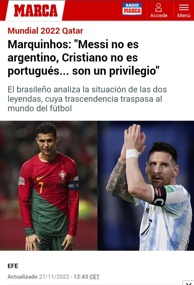
Task: Open the photo of player in Argentina kit
Action: pos(146,185)
